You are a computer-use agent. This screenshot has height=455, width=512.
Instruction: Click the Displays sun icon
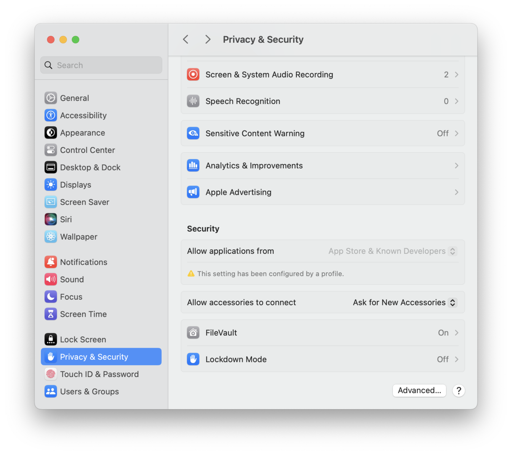(x=51, y=185)
